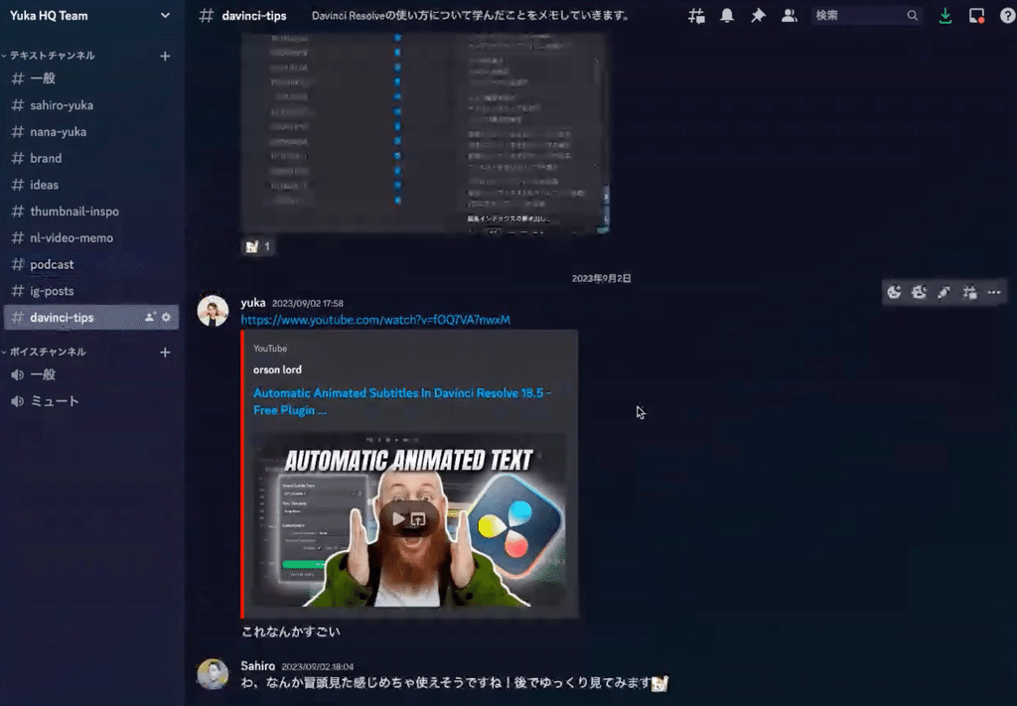Switch to the brand channel
Viewport: 1017px width, 706px height.
click(x=90, y=158)
